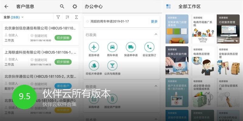The width and height of the screenshot is (243, 121).
Task: Click the 伙伴云所有版本 title
Action: 77,93
